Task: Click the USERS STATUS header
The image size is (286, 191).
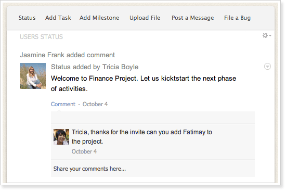Action: [x=41, y=37]
